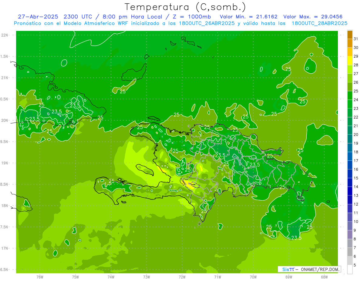This screenshot has width=364, height=281.
Task: Click the "Valor Min. = 21.6162" value
Action: tap(249, 17)
